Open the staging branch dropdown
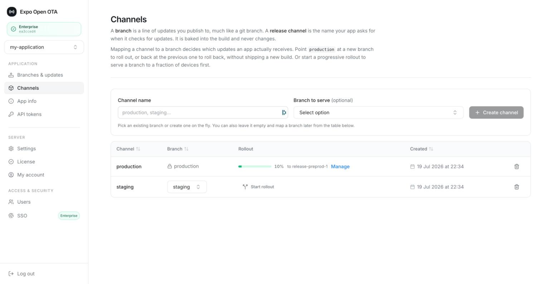Screen dimensions: 553x284 (187, 187)
